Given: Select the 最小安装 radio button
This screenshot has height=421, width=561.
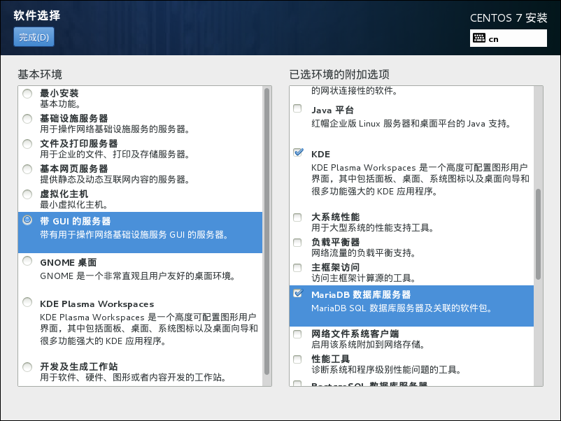Looking at the screenshot, I should coord(27,94).
